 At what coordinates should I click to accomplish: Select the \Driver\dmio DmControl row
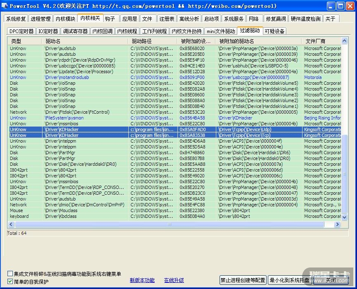point(175,205)
